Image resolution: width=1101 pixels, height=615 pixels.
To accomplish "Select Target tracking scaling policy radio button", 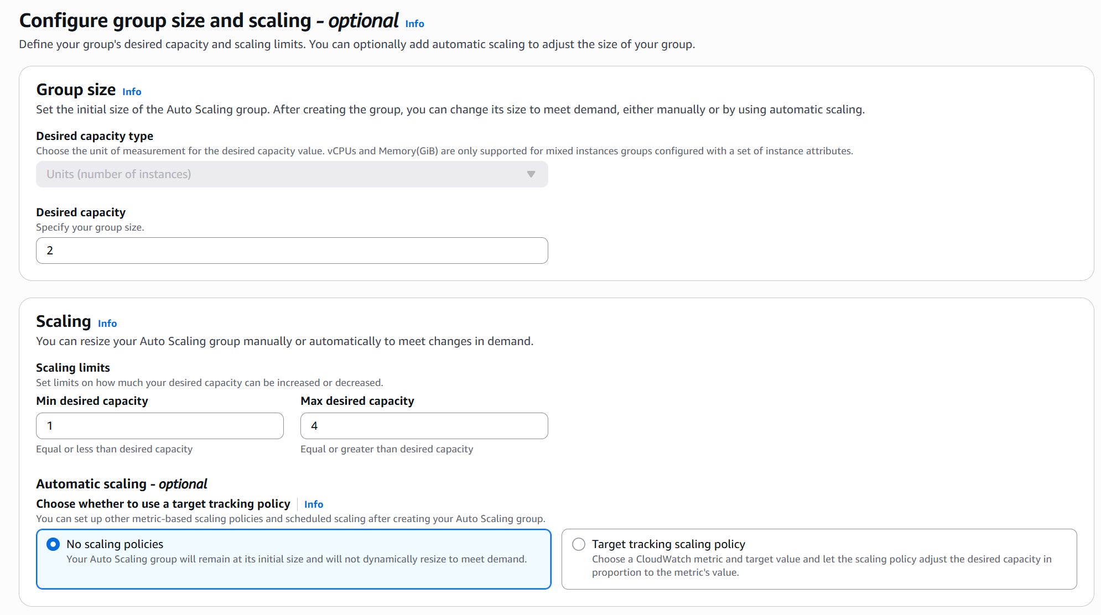I will pos(579,544).
